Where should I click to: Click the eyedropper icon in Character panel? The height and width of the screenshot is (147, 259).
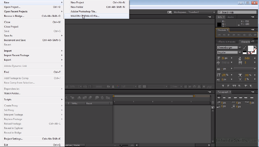click(x=245, y=48)
